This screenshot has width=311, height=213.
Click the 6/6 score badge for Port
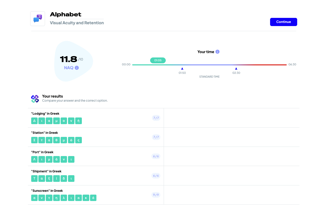click(x=156, y=156)
